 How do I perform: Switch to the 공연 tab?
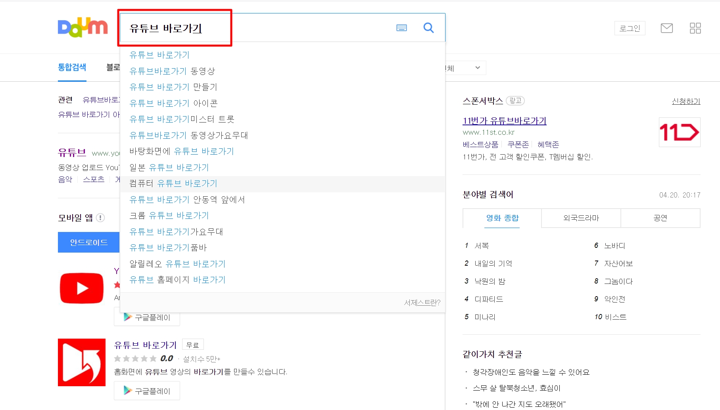(660, 218)
